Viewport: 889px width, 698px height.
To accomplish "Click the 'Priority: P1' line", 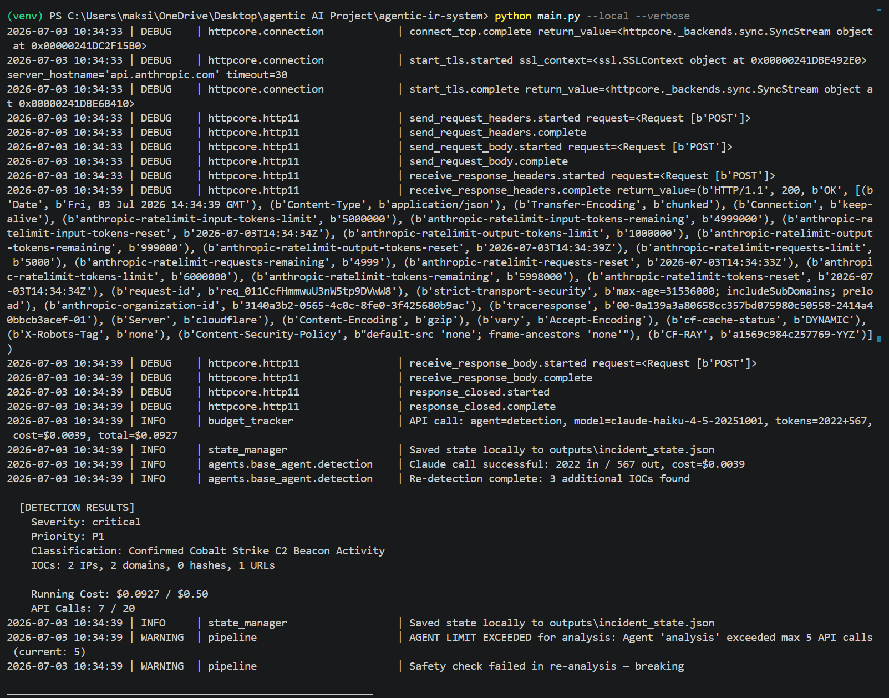I will pos(68,537).
